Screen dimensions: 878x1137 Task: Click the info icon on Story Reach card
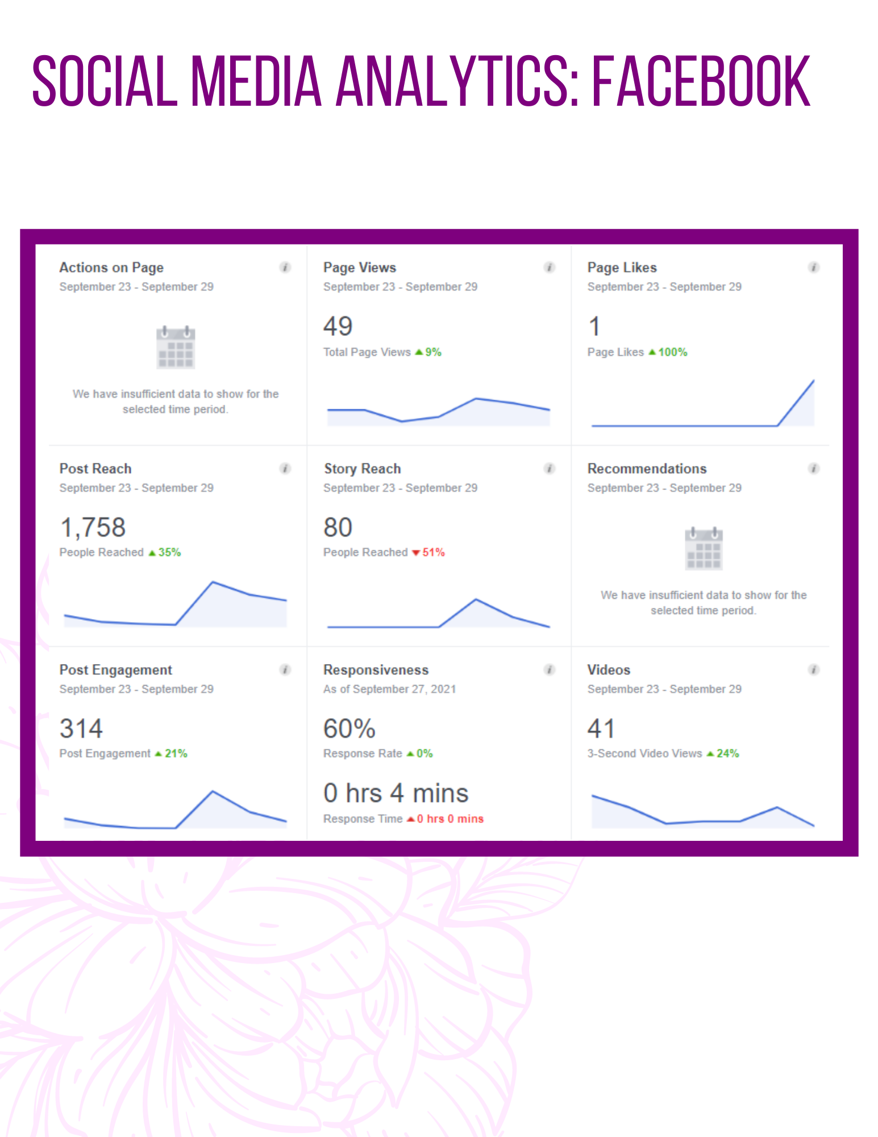(550, 468)
